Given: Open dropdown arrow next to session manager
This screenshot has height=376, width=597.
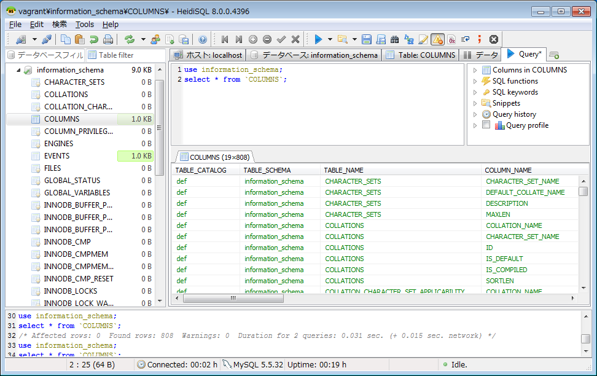Looking at the screenshot, I should pyautogui.click(x=34, y=39).
